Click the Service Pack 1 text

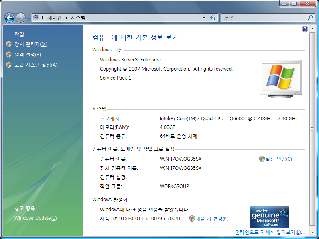tap(116, 78)
